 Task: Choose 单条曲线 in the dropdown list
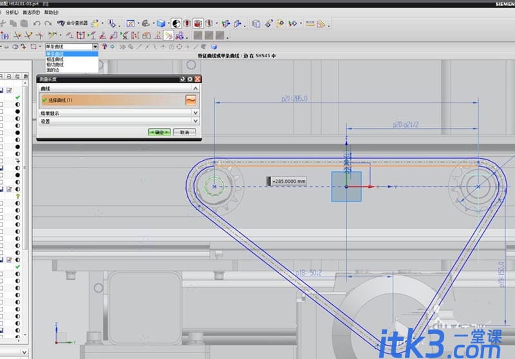point(71,54)
